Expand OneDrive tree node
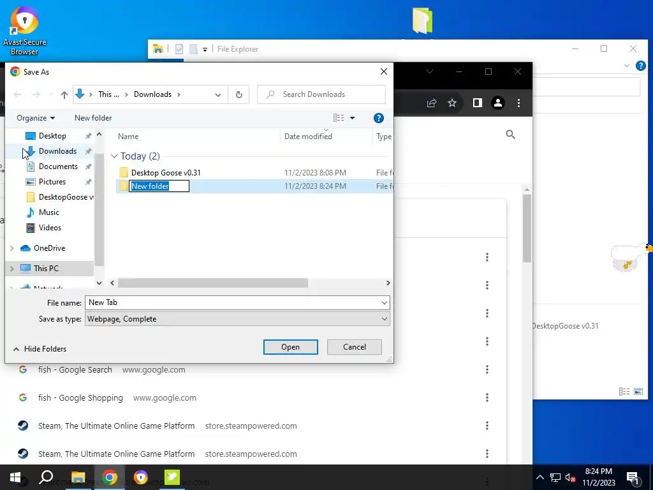This screenshot has height=490, width=653. [11, 248]
